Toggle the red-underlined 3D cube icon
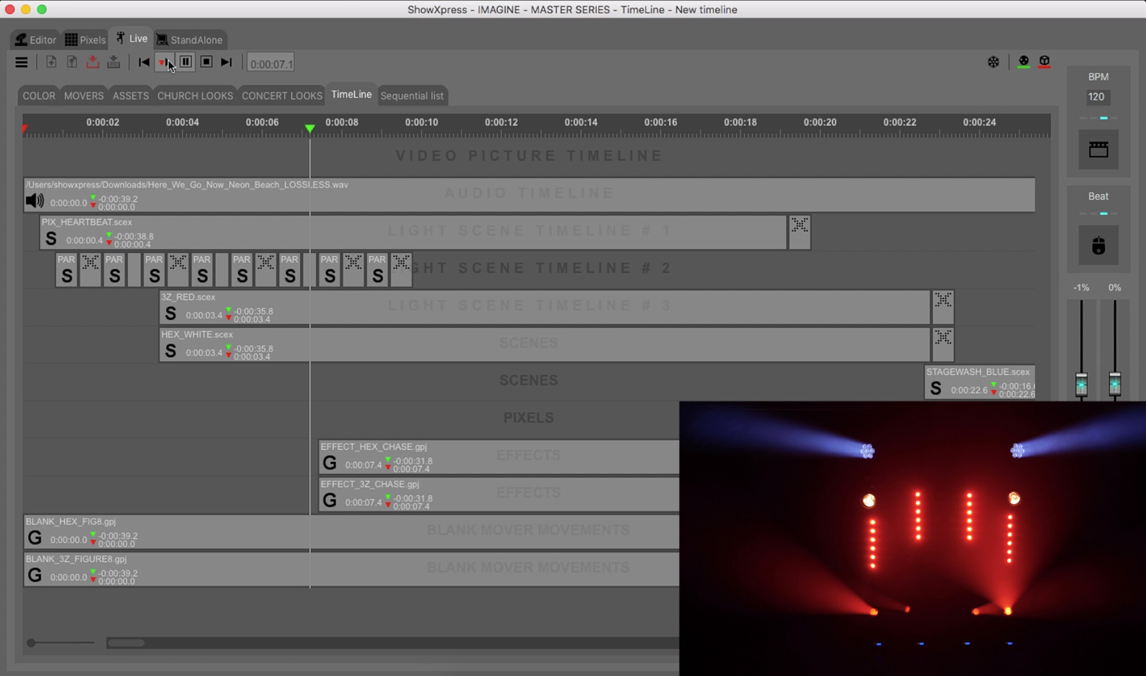Screen dimensions: 1146x676 click(1044, 62)
